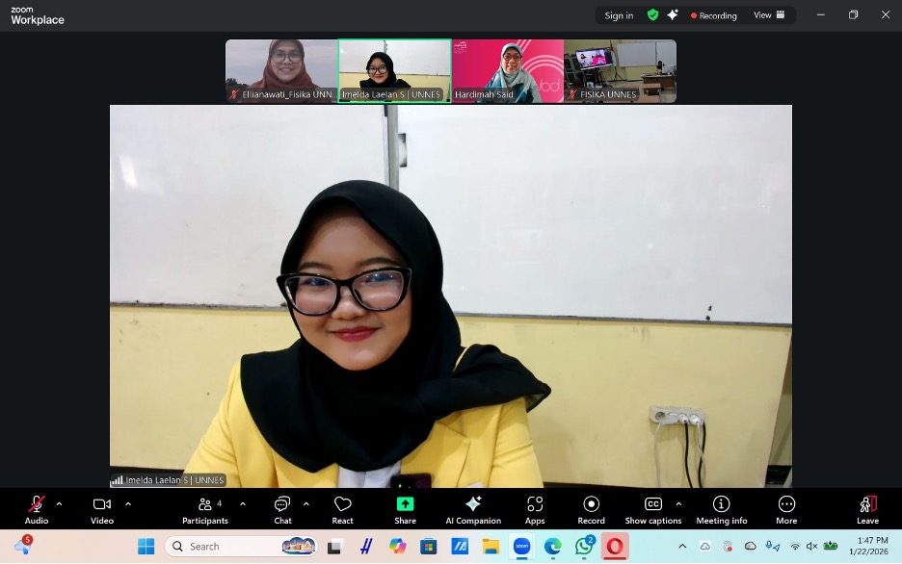Viewport: 902px width, 564px height.
Task: Toggle Show captions
Action: [652, 507]
